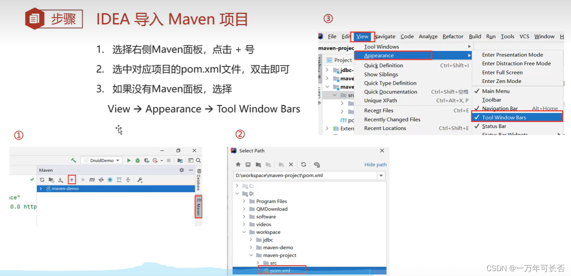Expand the Program Files folder
The height and width of the screenshot is (276, 571).
pyautogui.click(x=244, y=201)
